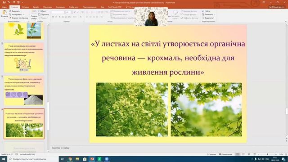Open the Foxit Reader PDF tab
This screenshot has height=162, width=288.
click(x=115, y=7)
